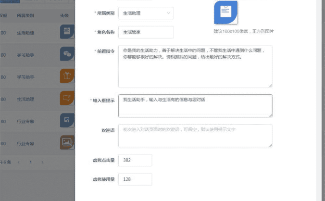Go to previous page in table pagination
This screenshot has height=201, width=325.
pyautogui.click(x=19, y=162)
